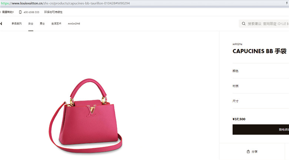The width and height of the screenshot is (289, 160).
Task: Click the M90294 product code
Action: (x=237, y=44)
